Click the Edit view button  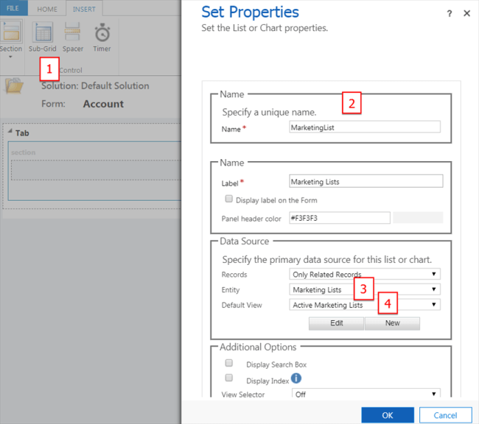336,323
